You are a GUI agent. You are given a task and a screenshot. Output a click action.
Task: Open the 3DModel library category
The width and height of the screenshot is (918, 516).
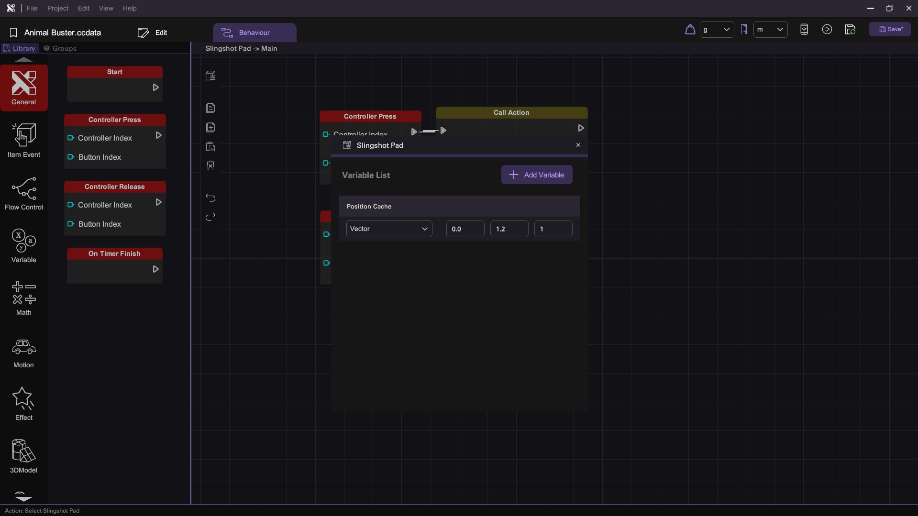23,456
